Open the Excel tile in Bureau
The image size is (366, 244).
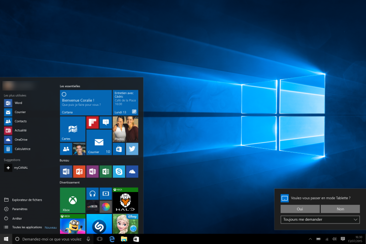pyautogui.click(x=105, y=171)
